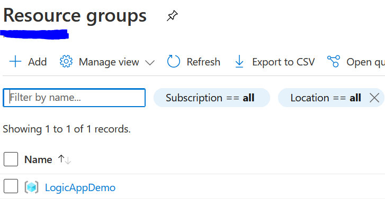Screen dimensions: 385x199
Task: Click the Showing 1 to 1 of 1 records text
Action: [67, 129]
